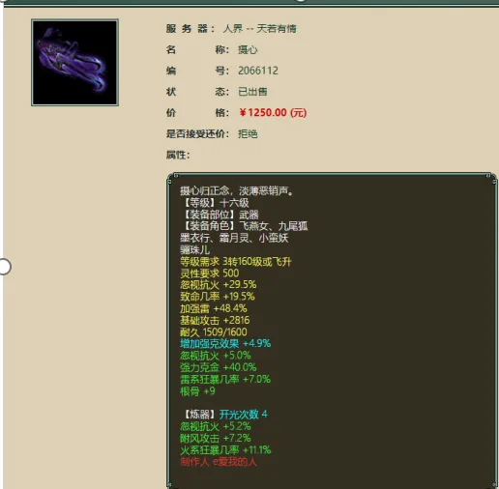
Task: Click the 雷系狂暴几率 +7.0% line
Action: coord(225,379)
